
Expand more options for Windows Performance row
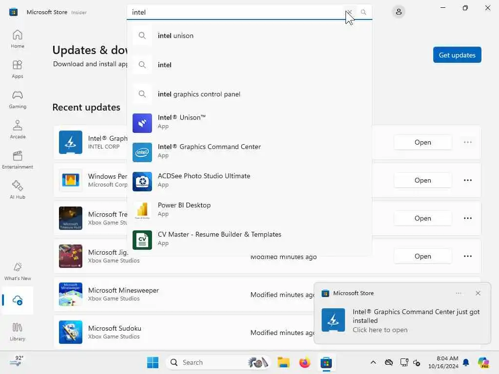tap(467, 180)
